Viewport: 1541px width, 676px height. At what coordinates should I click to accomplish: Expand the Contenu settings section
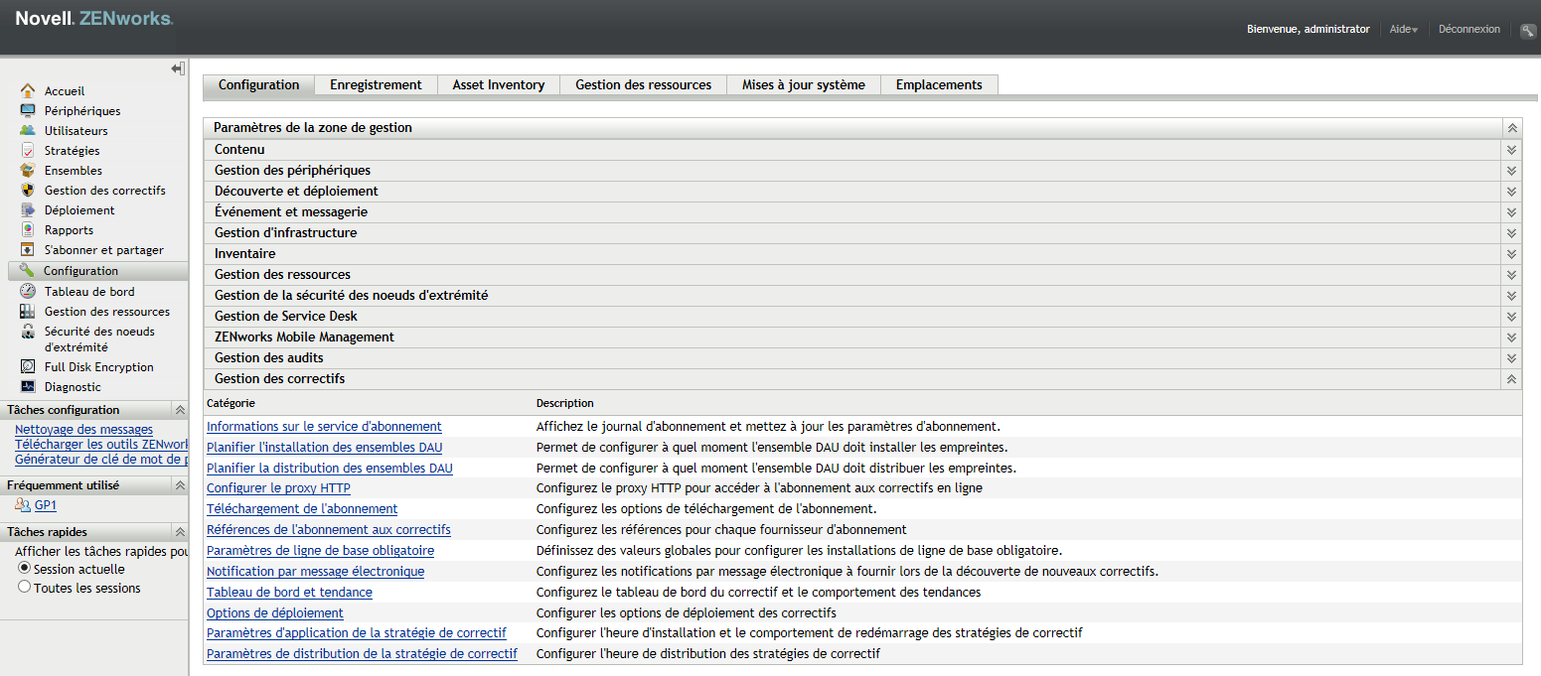(1511, 149)
